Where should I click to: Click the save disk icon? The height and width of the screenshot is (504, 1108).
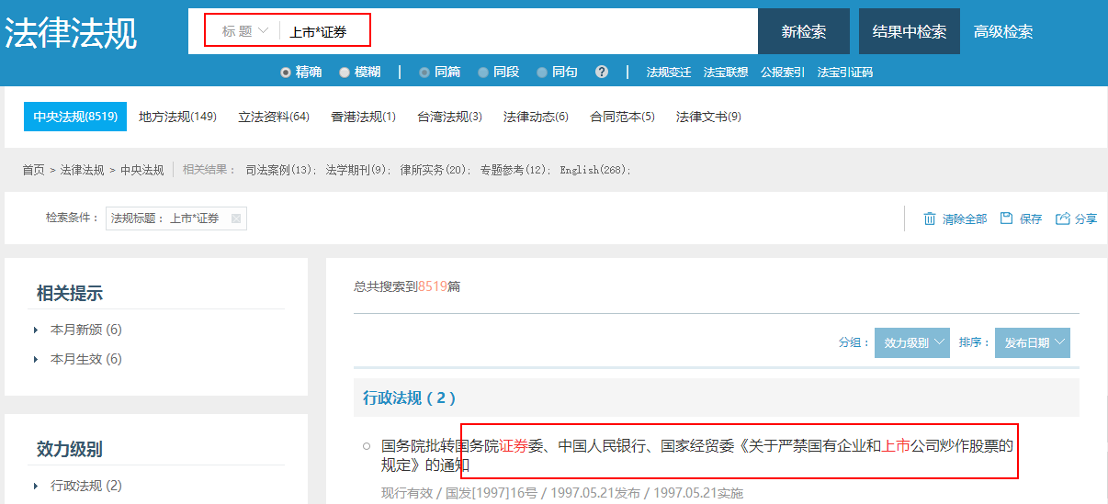click(1007, 218)
